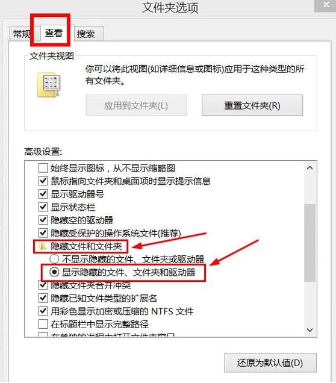Close the 文件夹选项 dialog
The image size is (336, 383).
click(x=326, y=4)
